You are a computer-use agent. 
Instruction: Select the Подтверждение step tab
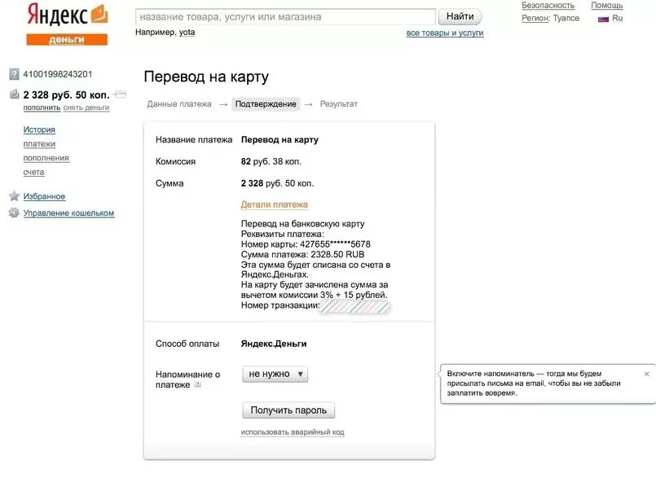[266, 103]
